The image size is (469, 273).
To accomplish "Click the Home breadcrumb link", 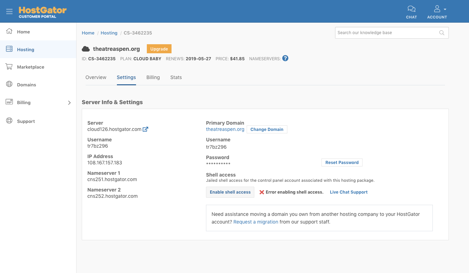I will click(88, 33).
